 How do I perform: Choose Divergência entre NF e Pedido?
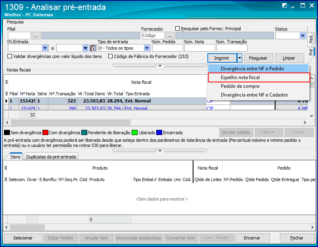tap(259, 69)
